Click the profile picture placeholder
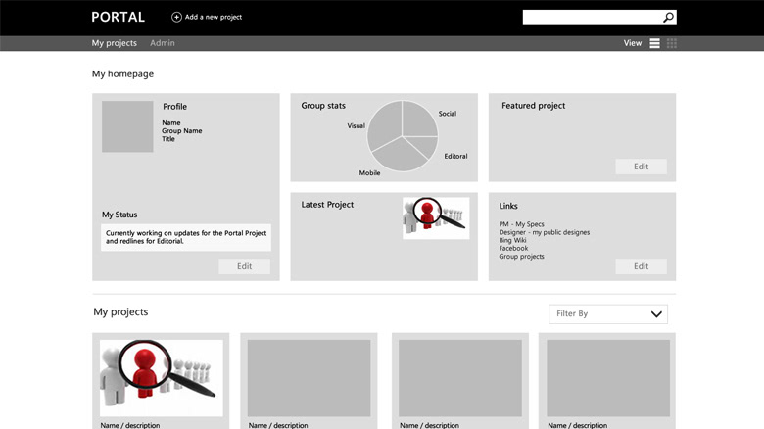The width and height of the screenshot is (764, 429). (x=127, y=126)
